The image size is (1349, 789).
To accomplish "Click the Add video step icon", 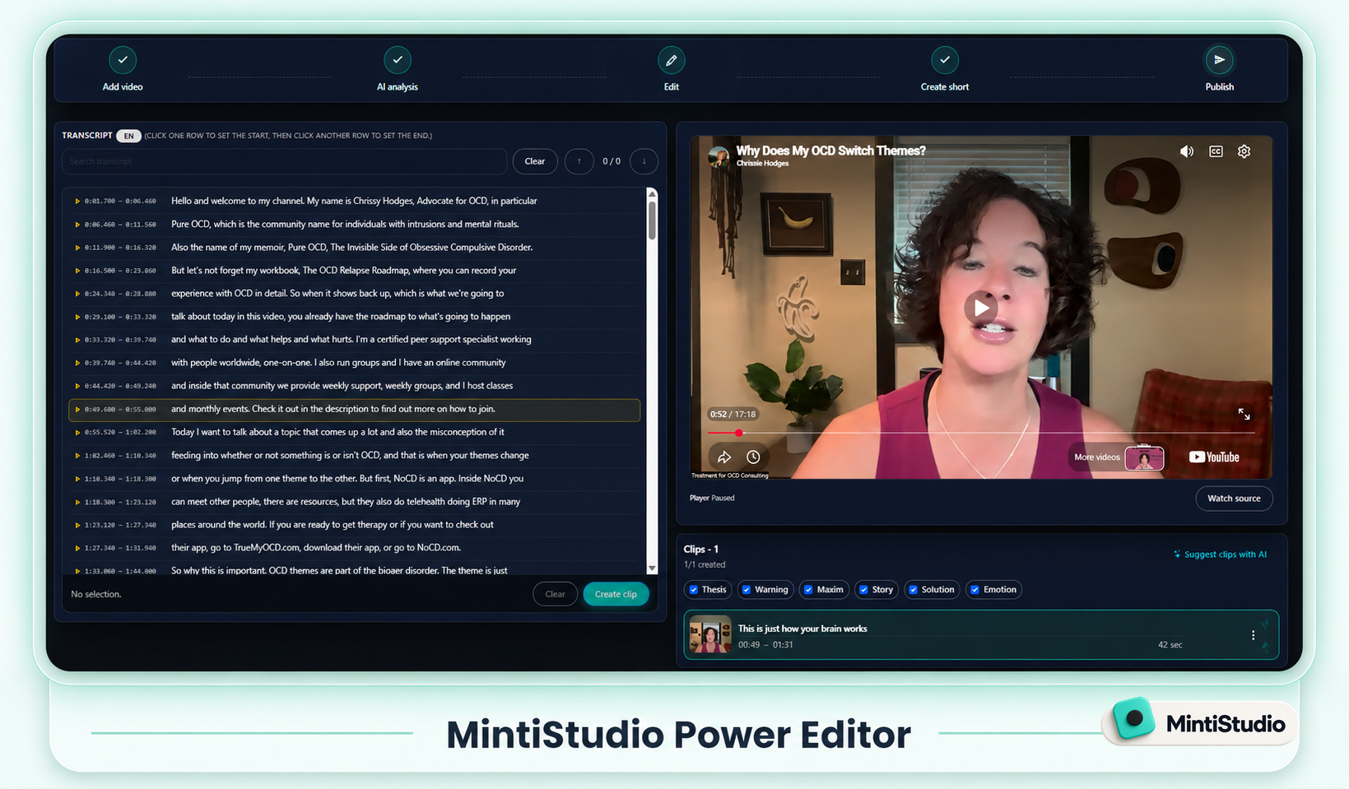I will pos(123,60).
